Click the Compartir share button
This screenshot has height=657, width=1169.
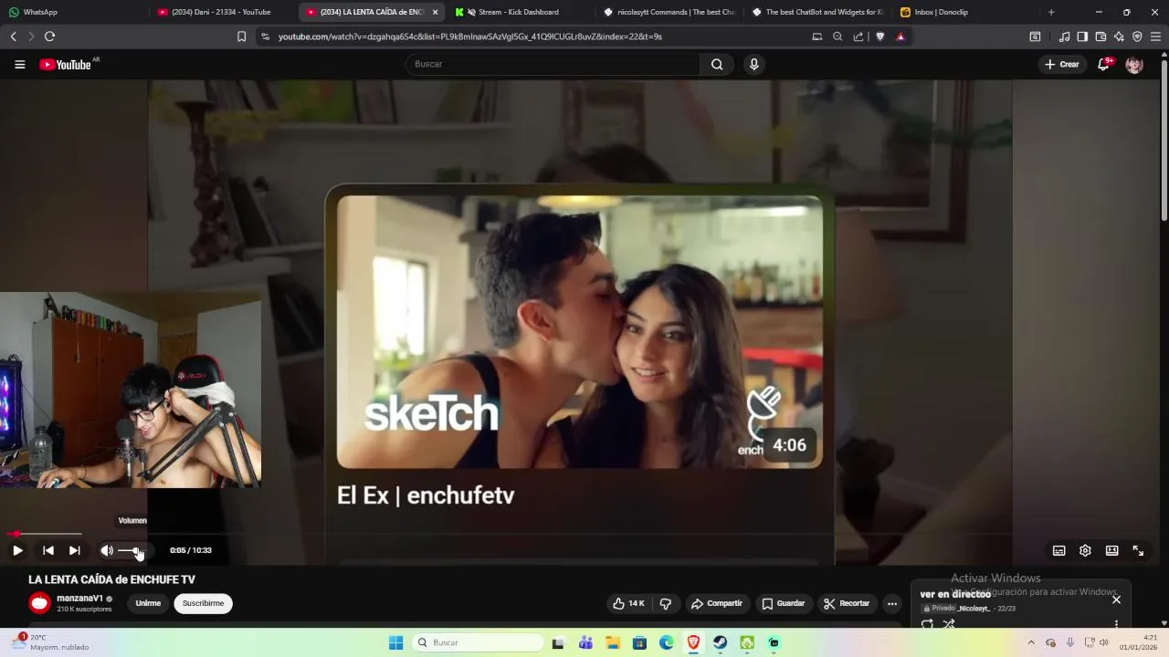[x=717, y=603]
